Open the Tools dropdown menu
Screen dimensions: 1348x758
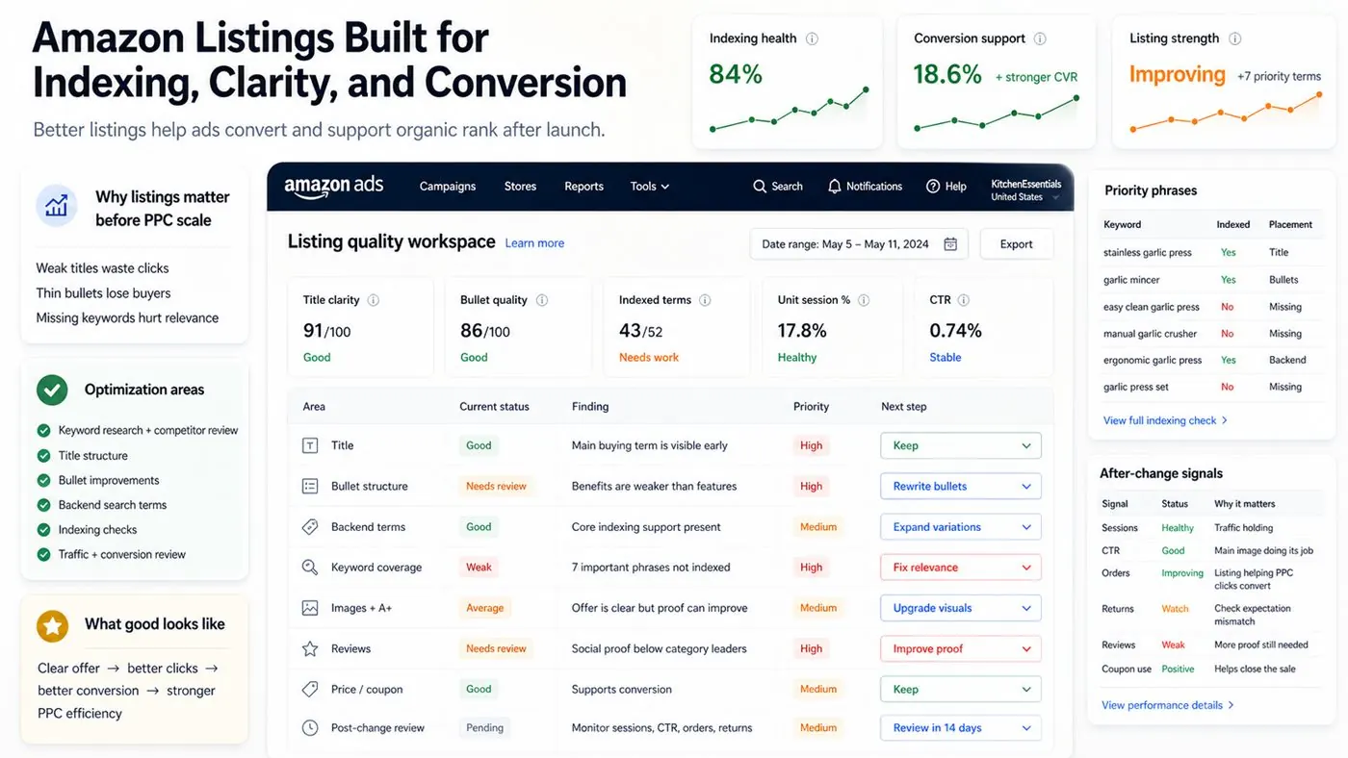pyautogui.click(x=650, y=187)
